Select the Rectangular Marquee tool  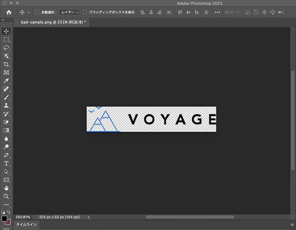(6, 39)
